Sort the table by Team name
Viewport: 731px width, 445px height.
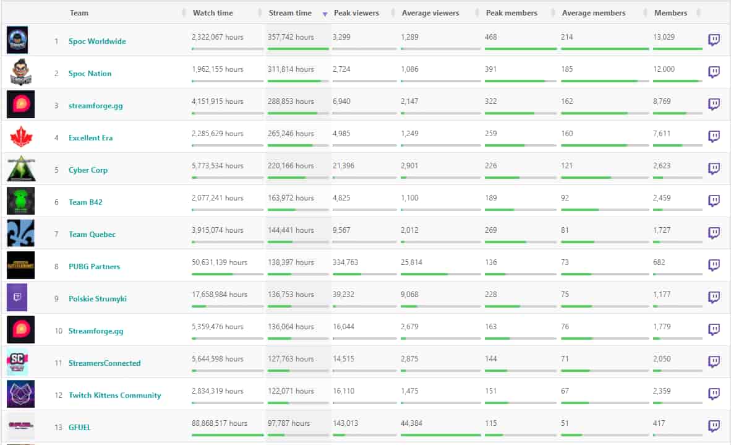[79, 13]
